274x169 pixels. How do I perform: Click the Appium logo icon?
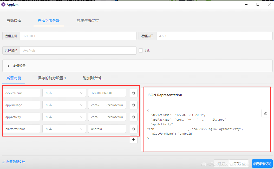coord(3,4)
